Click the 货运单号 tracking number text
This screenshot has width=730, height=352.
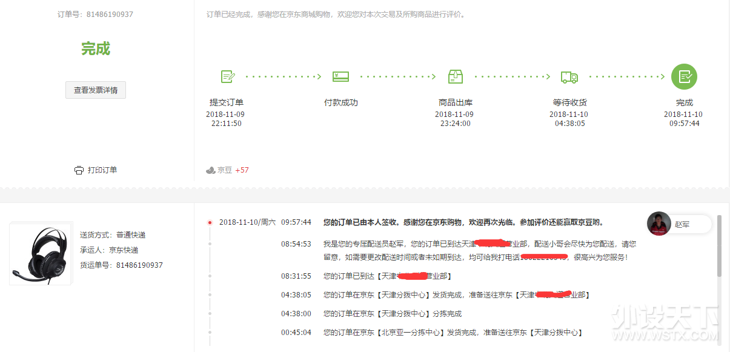tap(139, 265)
